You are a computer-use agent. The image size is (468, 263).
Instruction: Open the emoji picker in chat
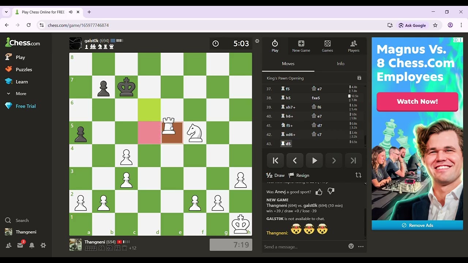[351, 247]
